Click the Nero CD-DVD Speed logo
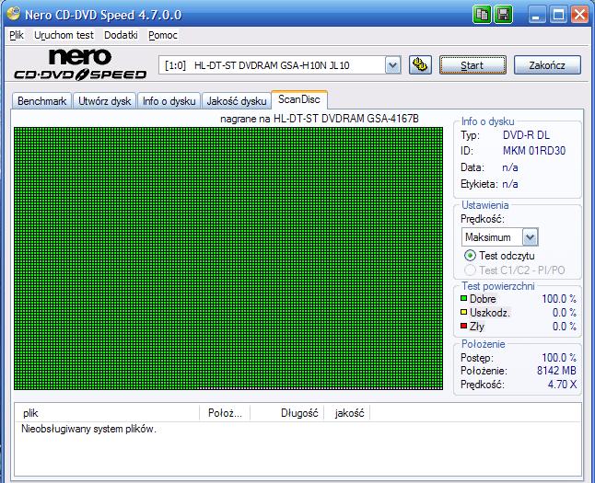The width and height of the screenshot is (595, 483). click(x=80, y=64)
